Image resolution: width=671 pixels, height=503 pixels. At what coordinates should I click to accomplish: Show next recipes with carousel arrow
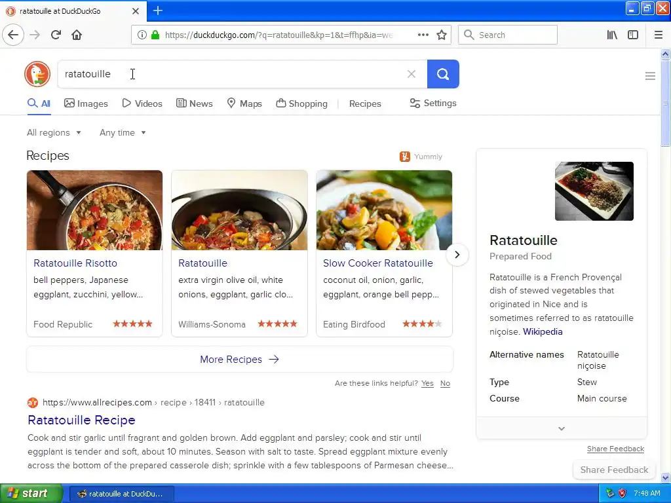(x=457, y=255)
